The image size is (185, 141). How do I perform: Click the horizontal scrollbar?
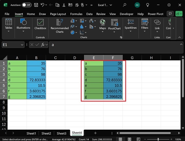pos(145,133)
